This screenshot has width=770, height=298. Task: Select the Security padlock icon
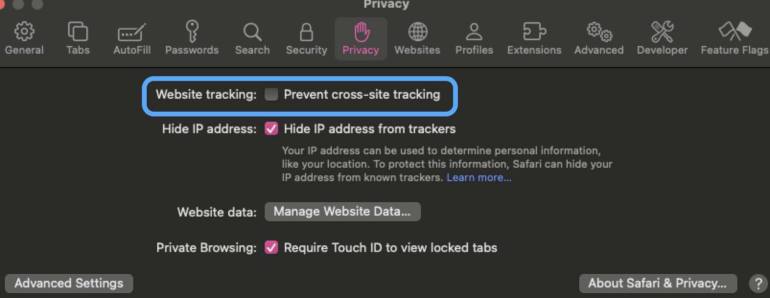(306, 32)
